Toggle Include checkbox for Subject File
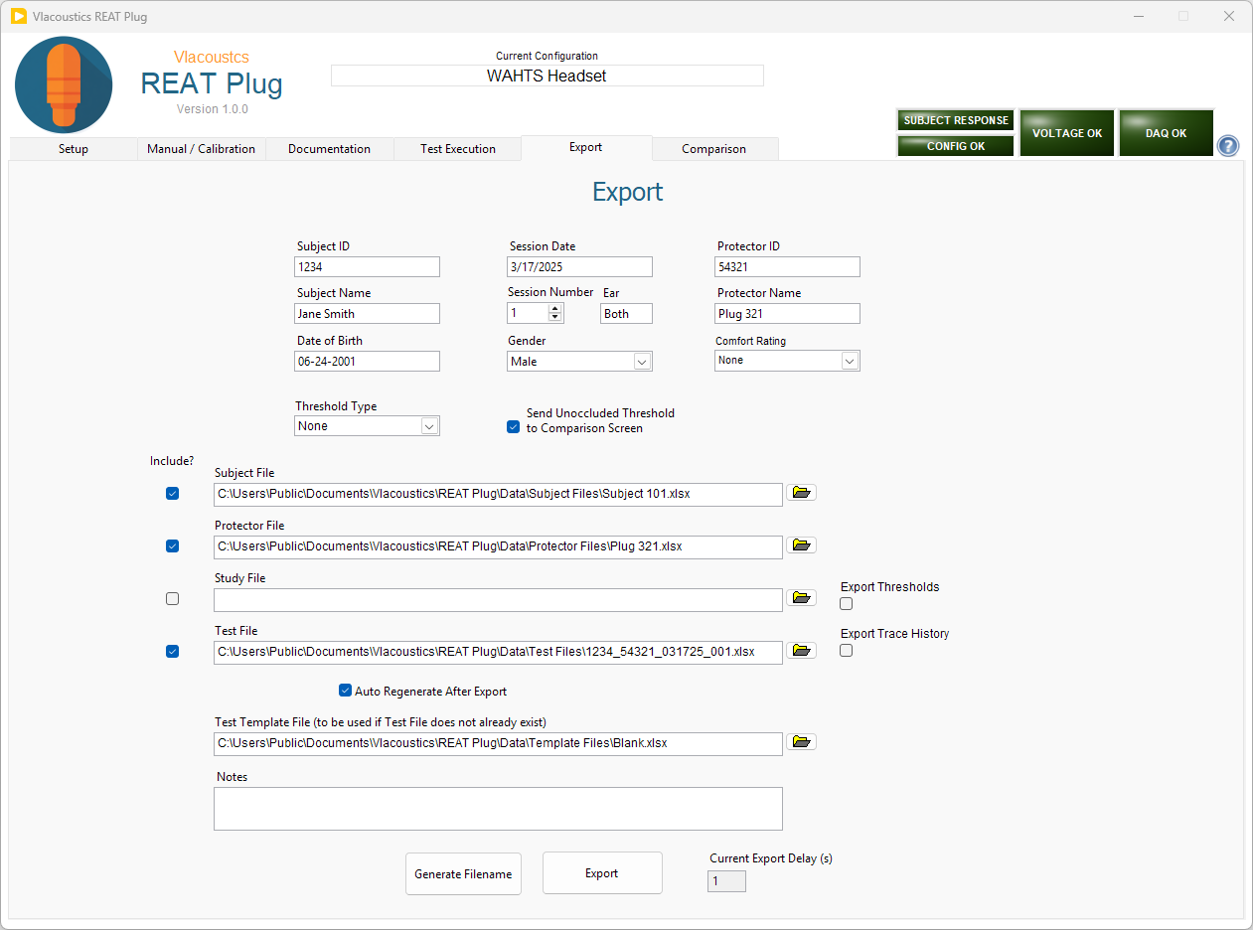1253x930 pixels. pos(173,493)
